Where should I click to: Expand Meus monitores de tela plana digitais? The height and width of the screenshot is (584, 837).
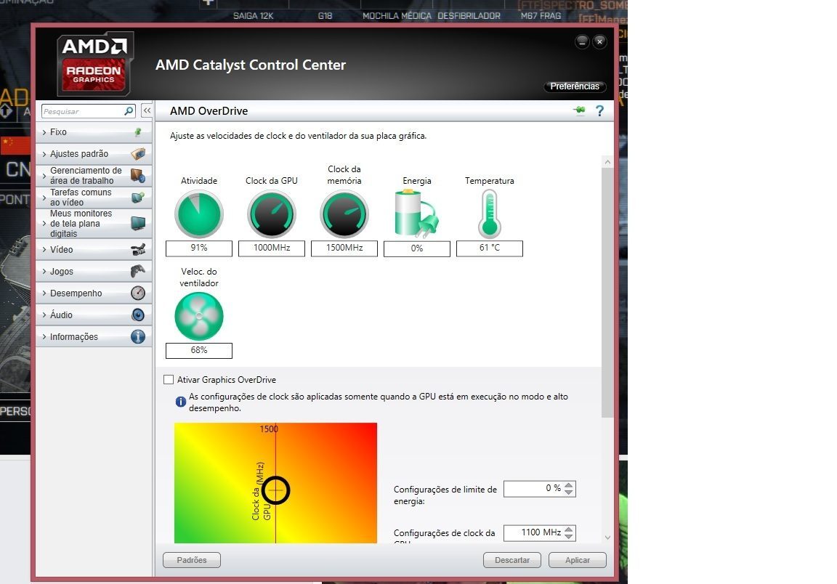pyautogui.click(x=94, y=223)
